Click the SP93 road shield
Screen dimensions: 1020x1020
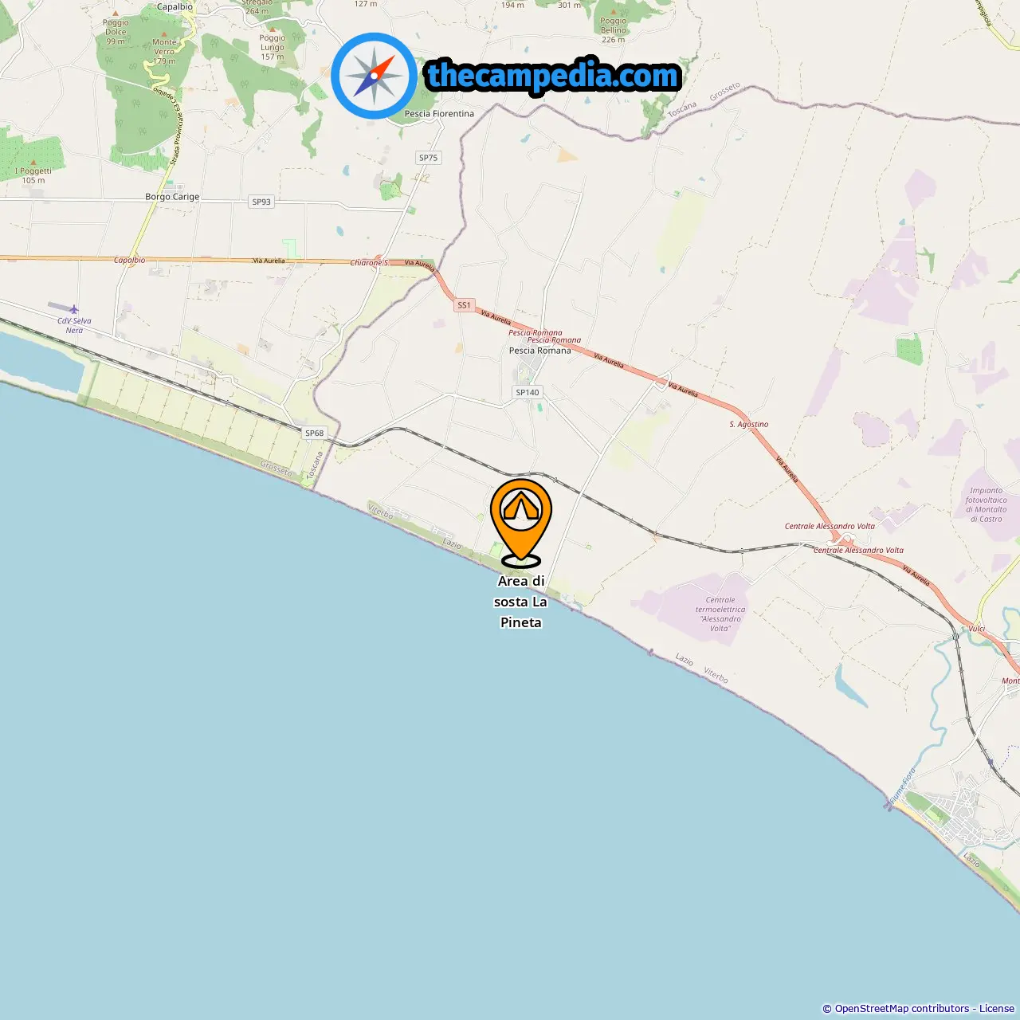[261, 202]
